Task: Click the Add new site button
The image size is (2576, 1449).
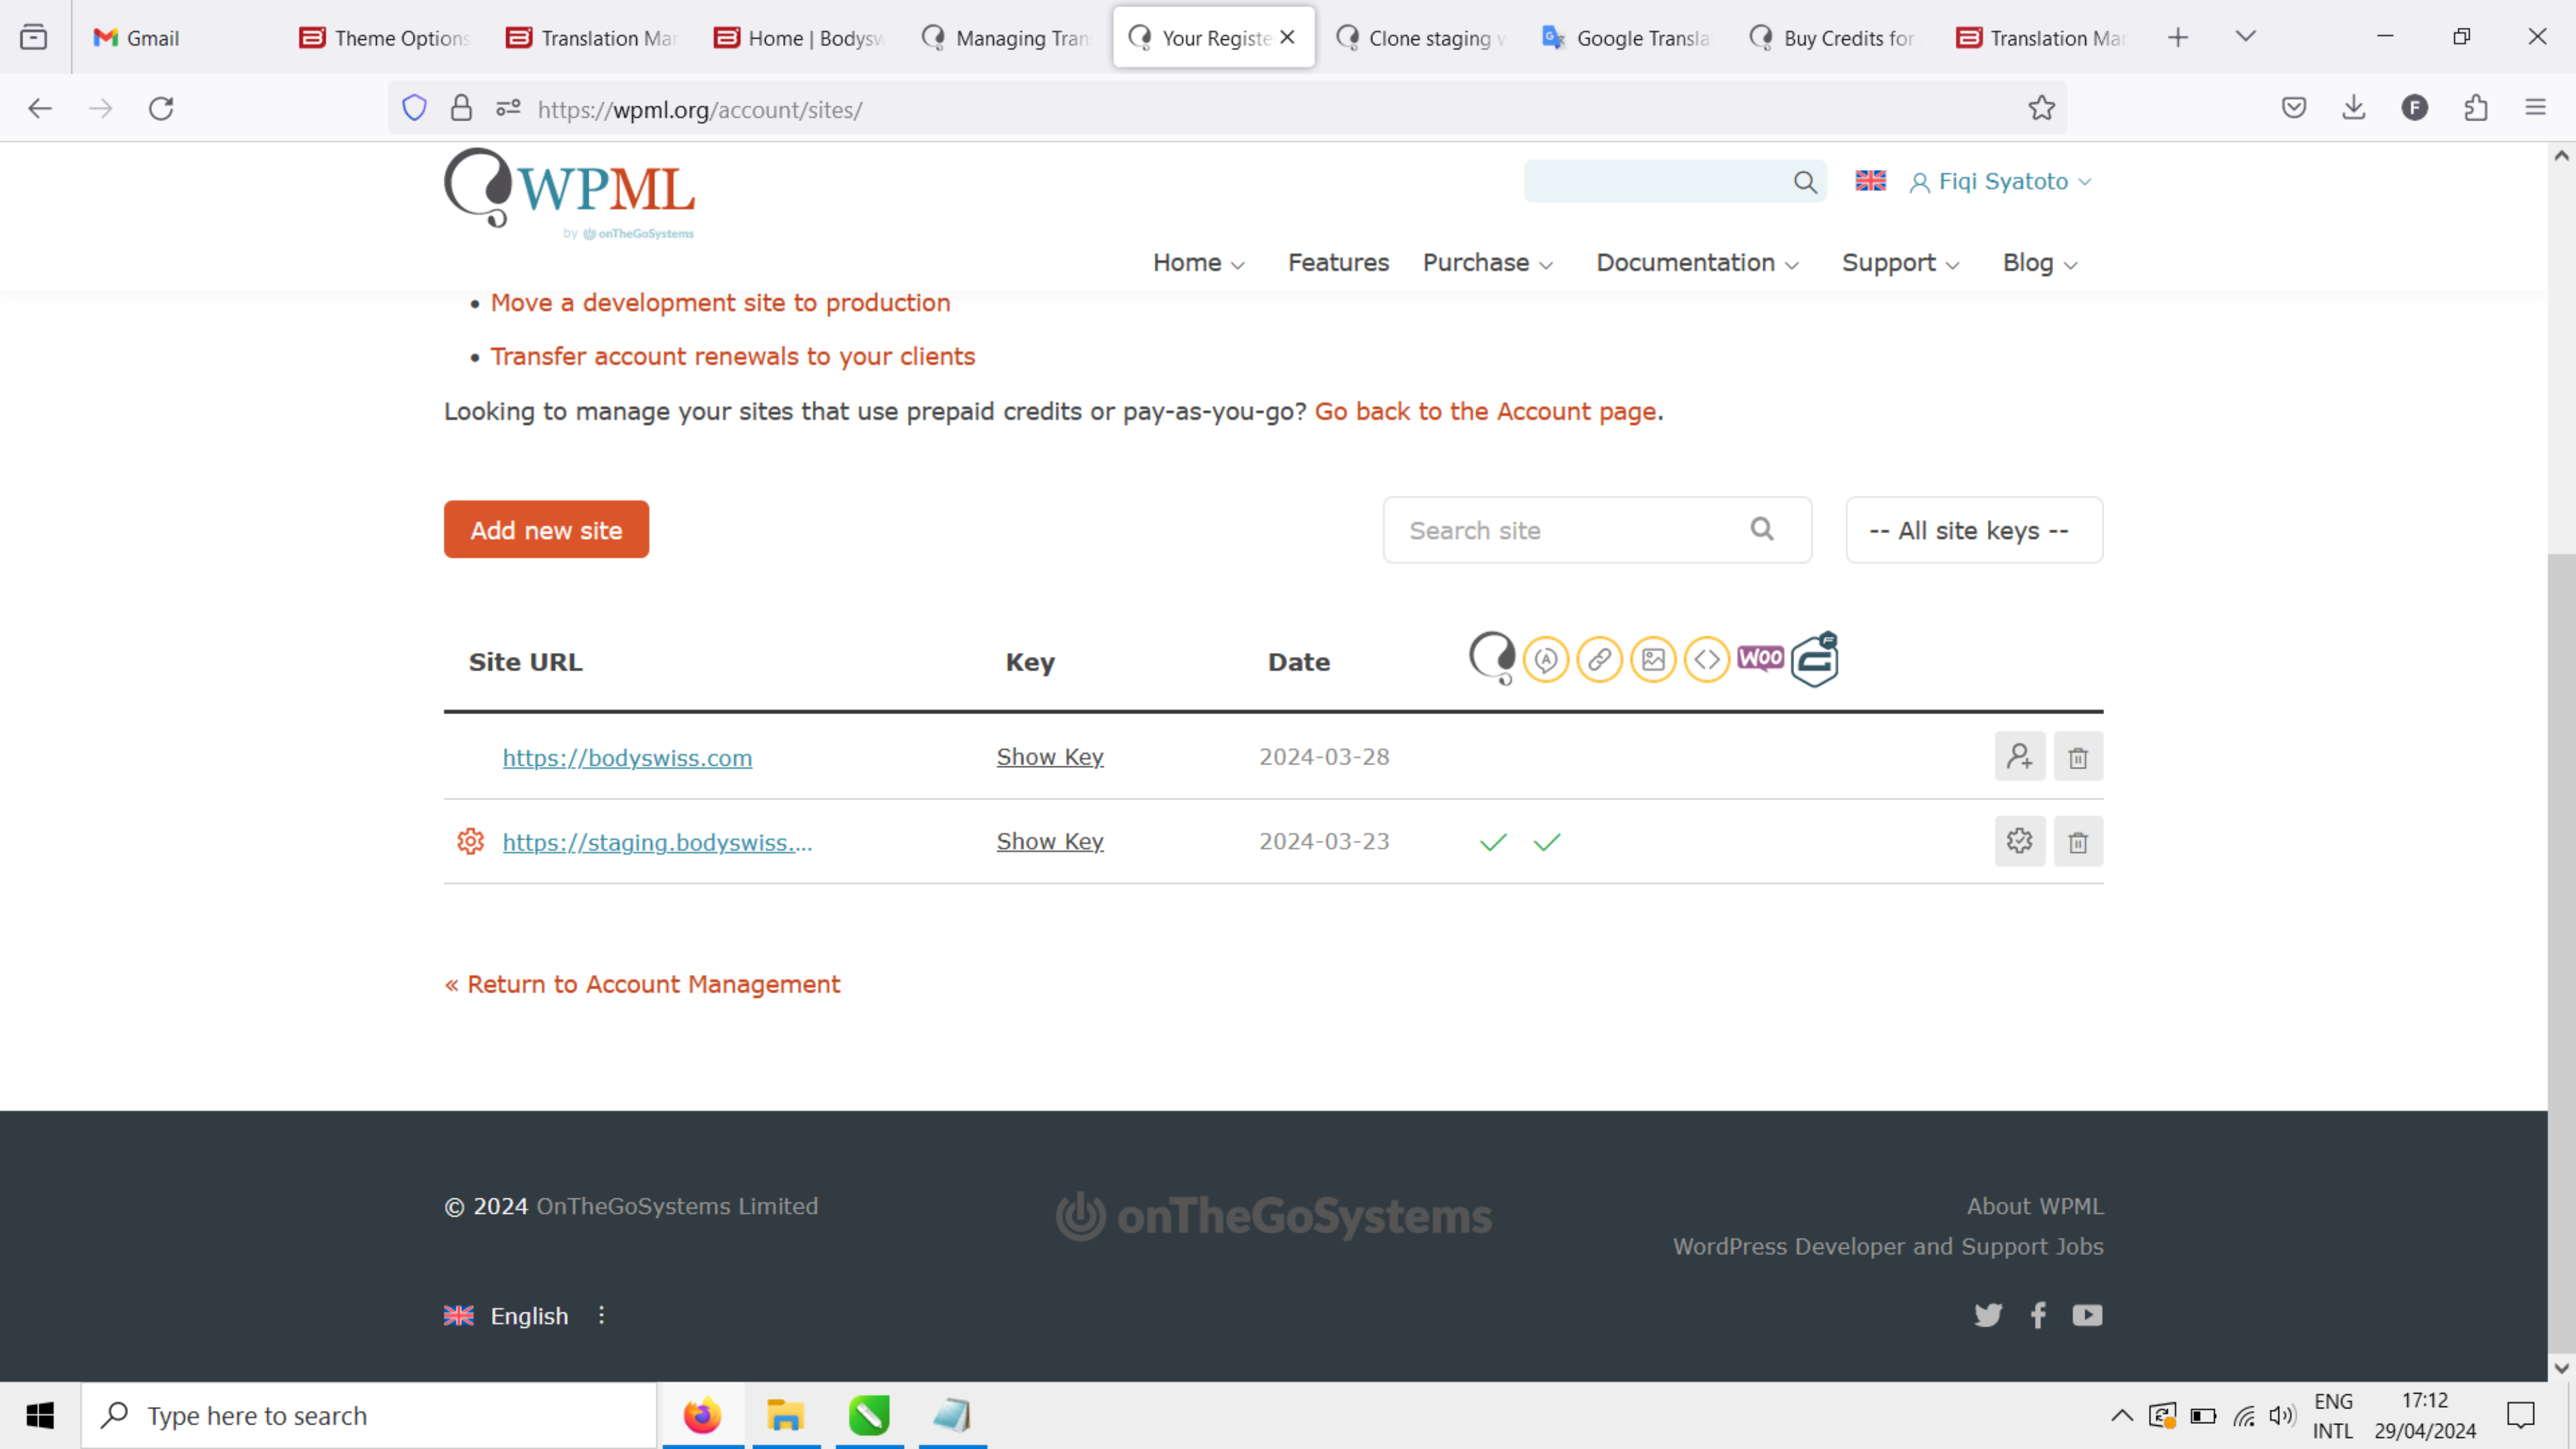Action: point(546,529)
